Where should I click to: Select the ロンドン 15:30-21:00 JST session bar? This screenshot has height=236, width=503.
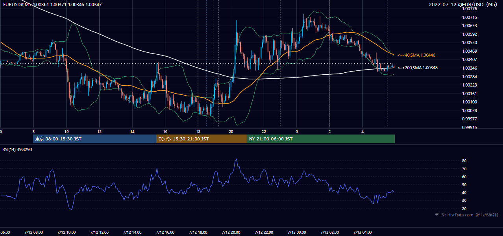(202, 139)
